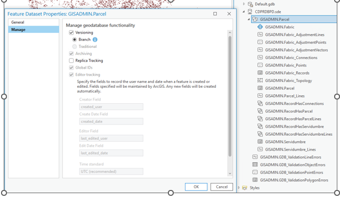The height and width of the screenshot is (199, 340).
Task: Click the Fabric_Topology topology icon
Action: [x=260, y=80]
